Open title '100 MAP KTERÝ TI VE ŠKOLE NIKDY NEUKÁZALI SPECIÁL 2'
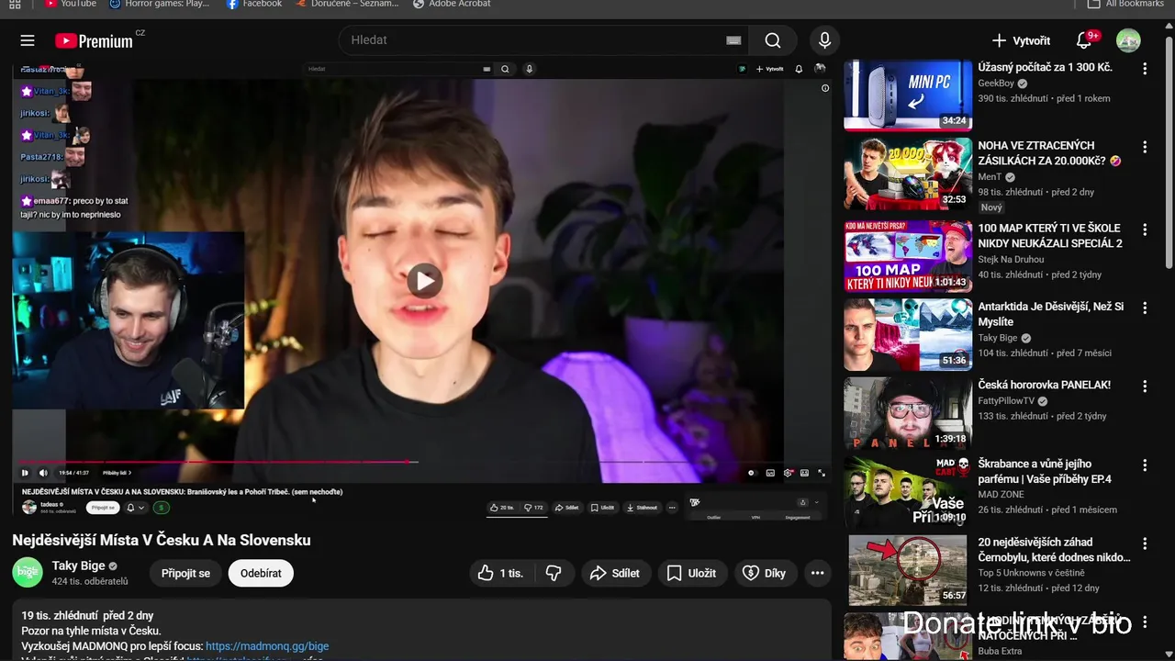 1050,236
